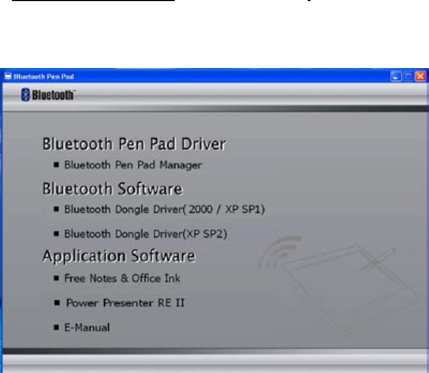
Task: Click the disabled maximize button
Action: 408,76
